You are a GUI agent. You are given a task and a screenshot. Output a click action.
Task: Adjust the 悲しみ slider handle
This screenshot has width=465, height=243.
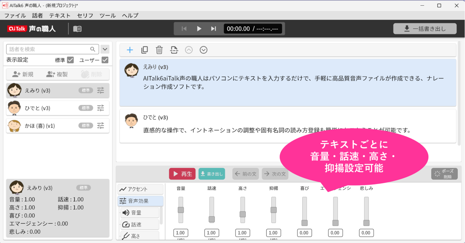pyautogui.click(x=366, y=223)
